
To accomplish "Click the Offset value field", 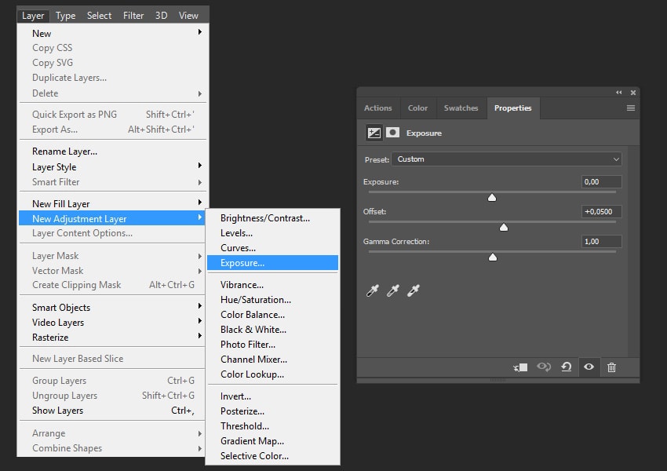I will coord(602,211).
